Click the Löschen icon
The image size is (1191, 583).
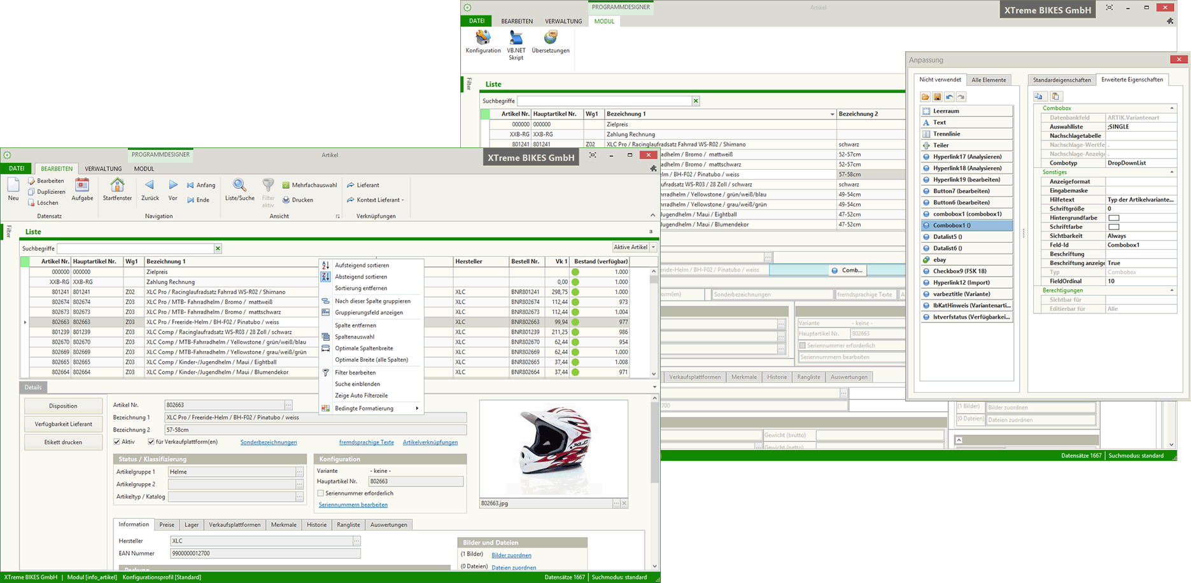tap(31, 203)
